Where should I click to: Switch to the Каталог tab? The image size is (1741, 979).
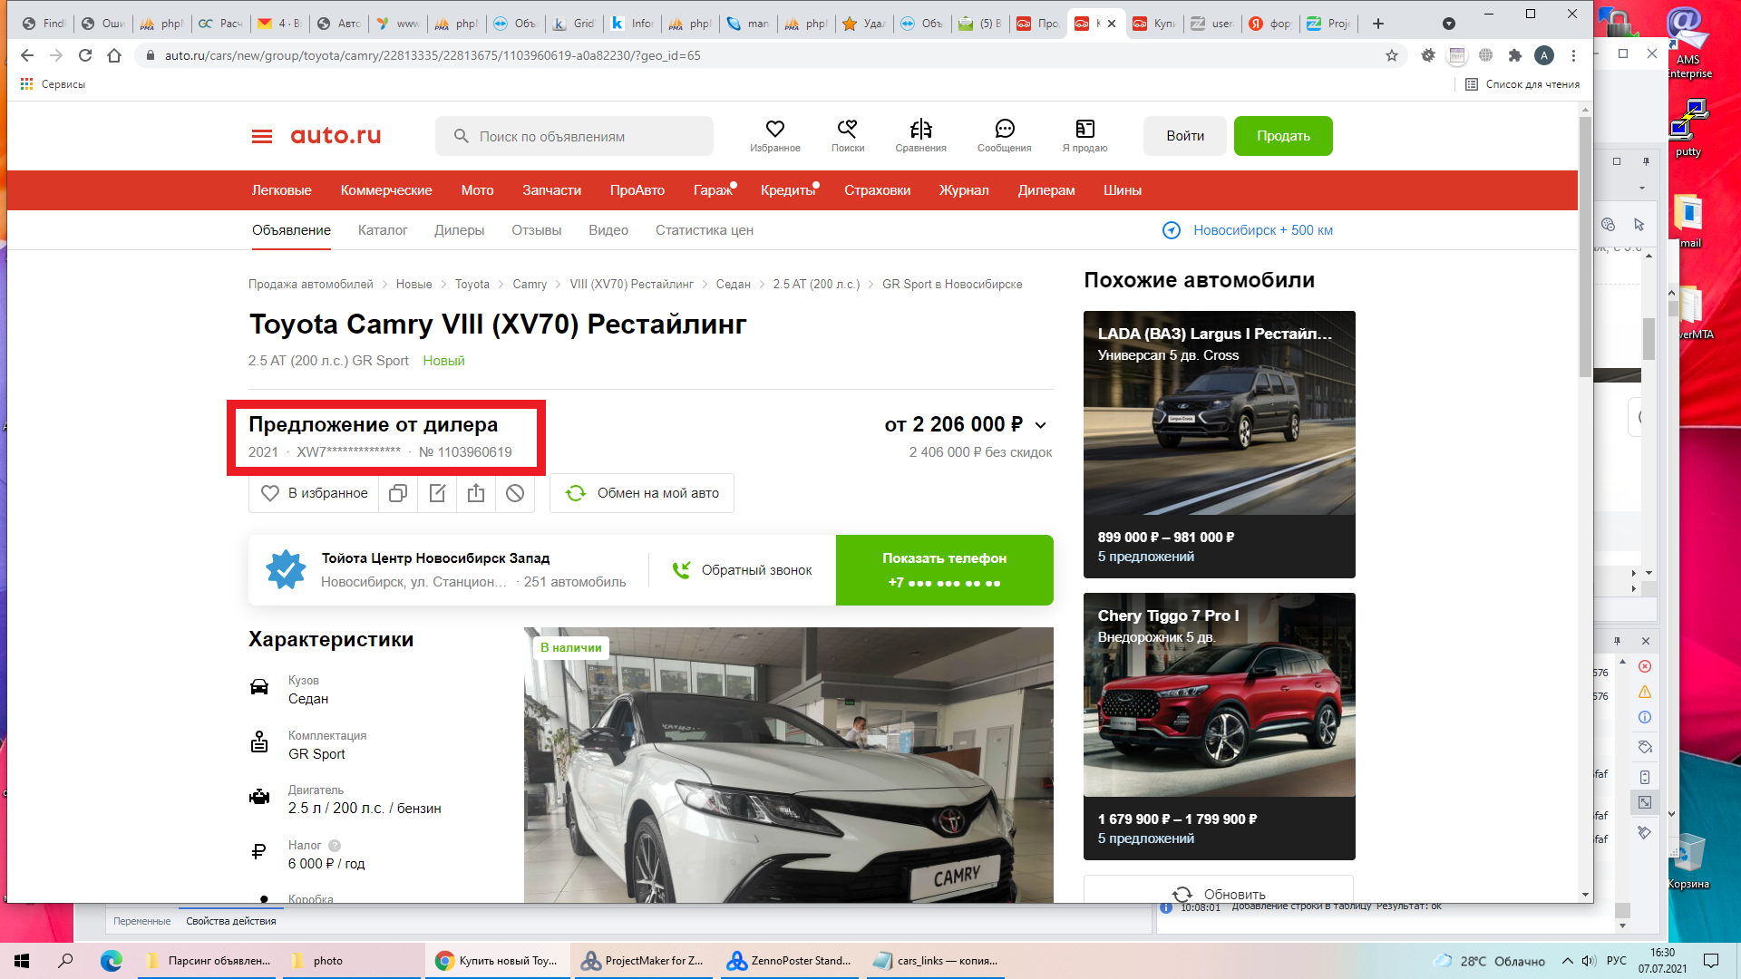coord(383,230)
